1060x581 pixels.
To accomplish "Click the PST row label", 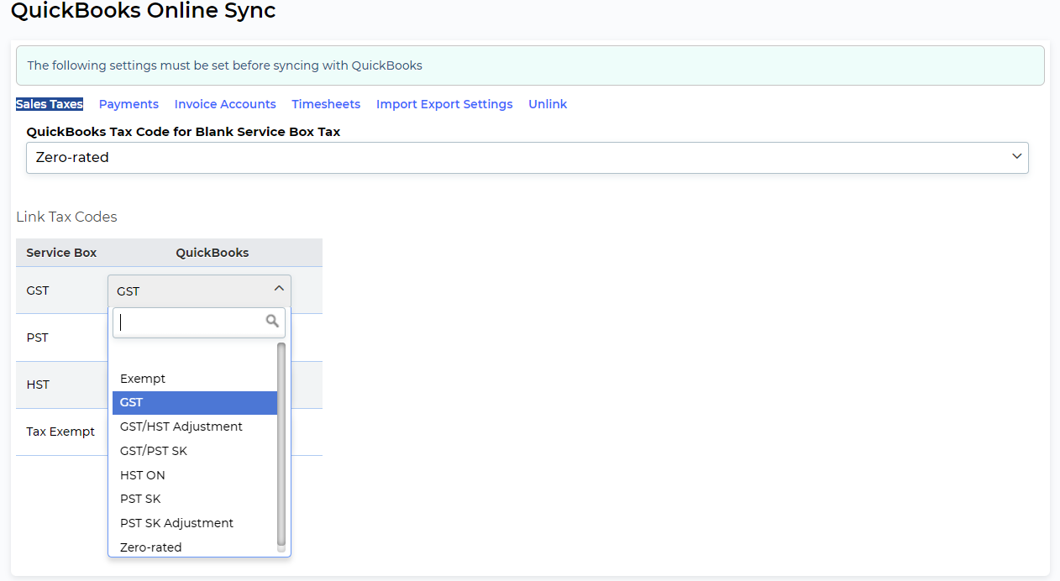I will pos(38,338).
